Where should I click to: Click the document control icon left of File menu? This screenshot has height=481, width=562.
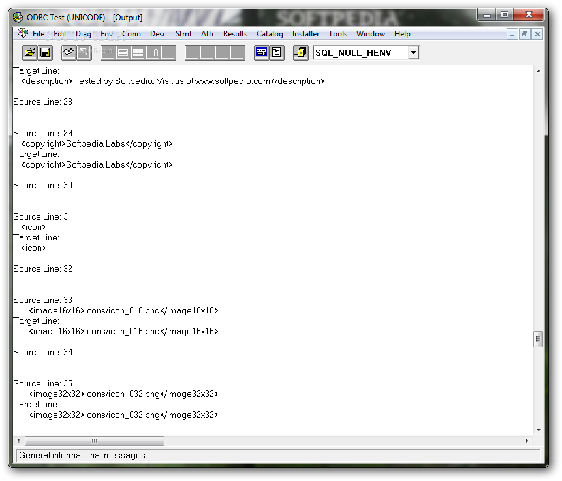click(x=23, y=34)
